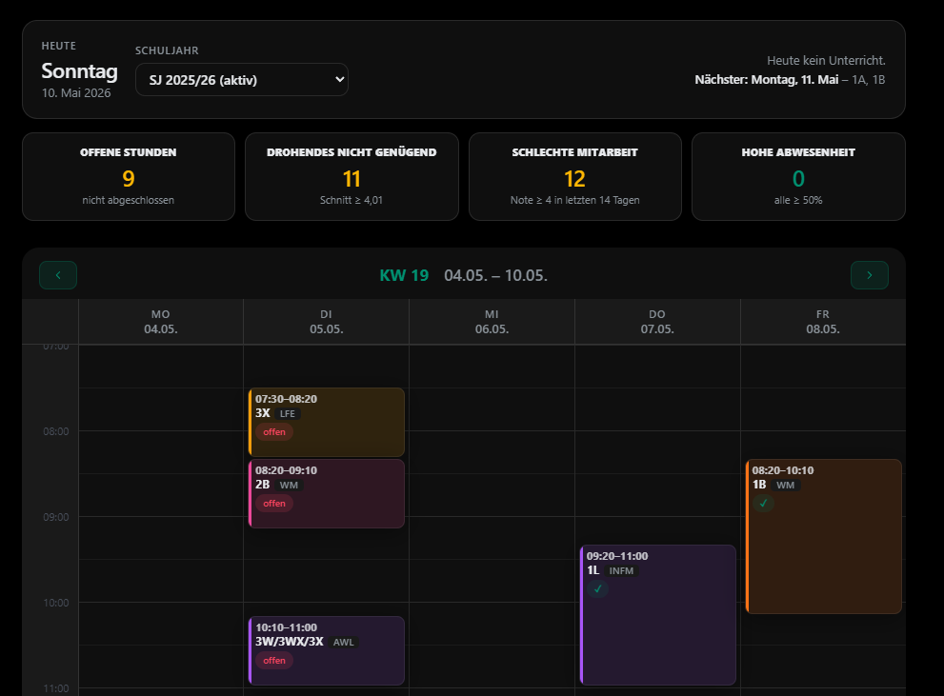The width and height of the screenshot is (944, 696).
Task: Click the MI 06.05. column header
Action: coord(492,322)
